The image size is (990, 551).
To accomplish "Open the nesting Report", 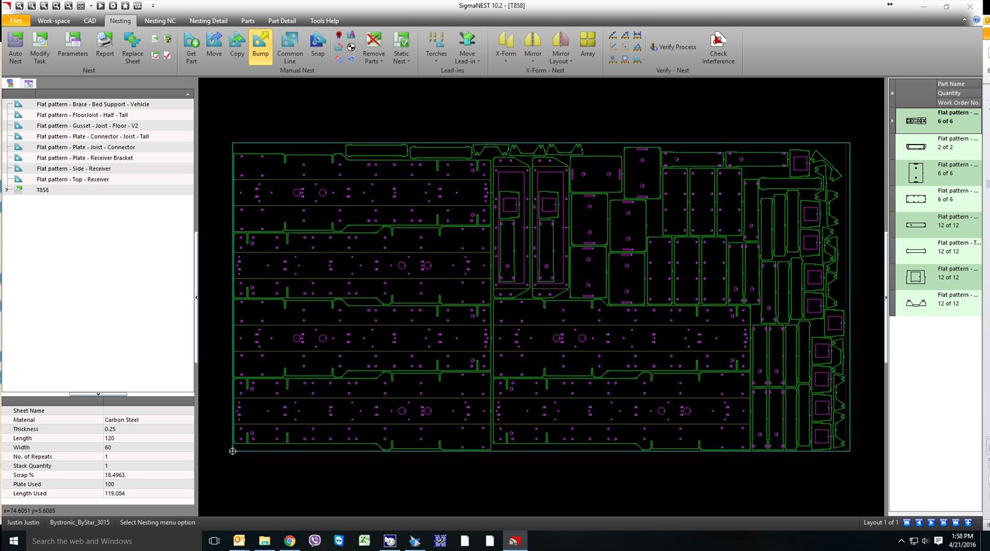I will pos(105,46).
